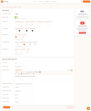Click the document icon at right edge

click(x=90, y=11)
